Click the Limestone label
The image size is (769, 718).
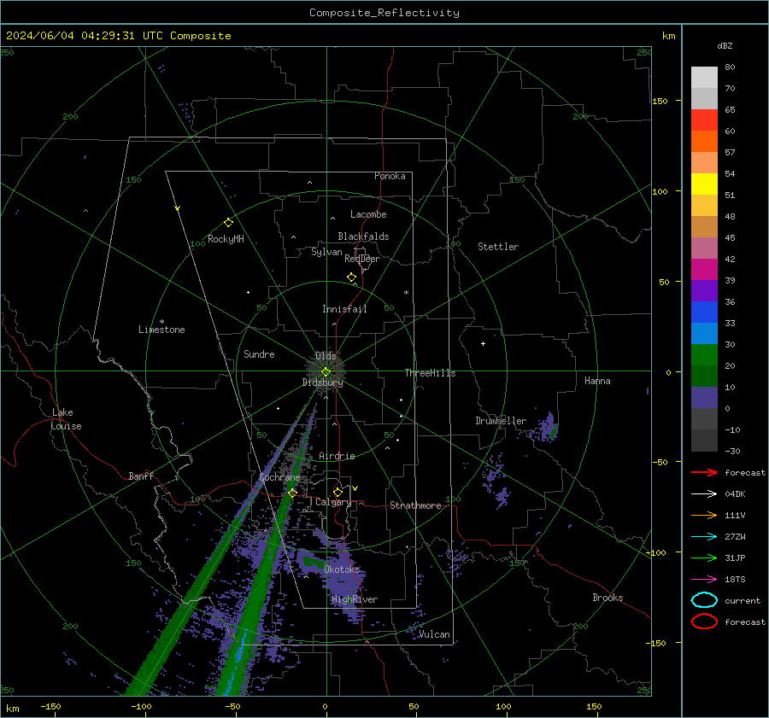(x=161, y=330)
